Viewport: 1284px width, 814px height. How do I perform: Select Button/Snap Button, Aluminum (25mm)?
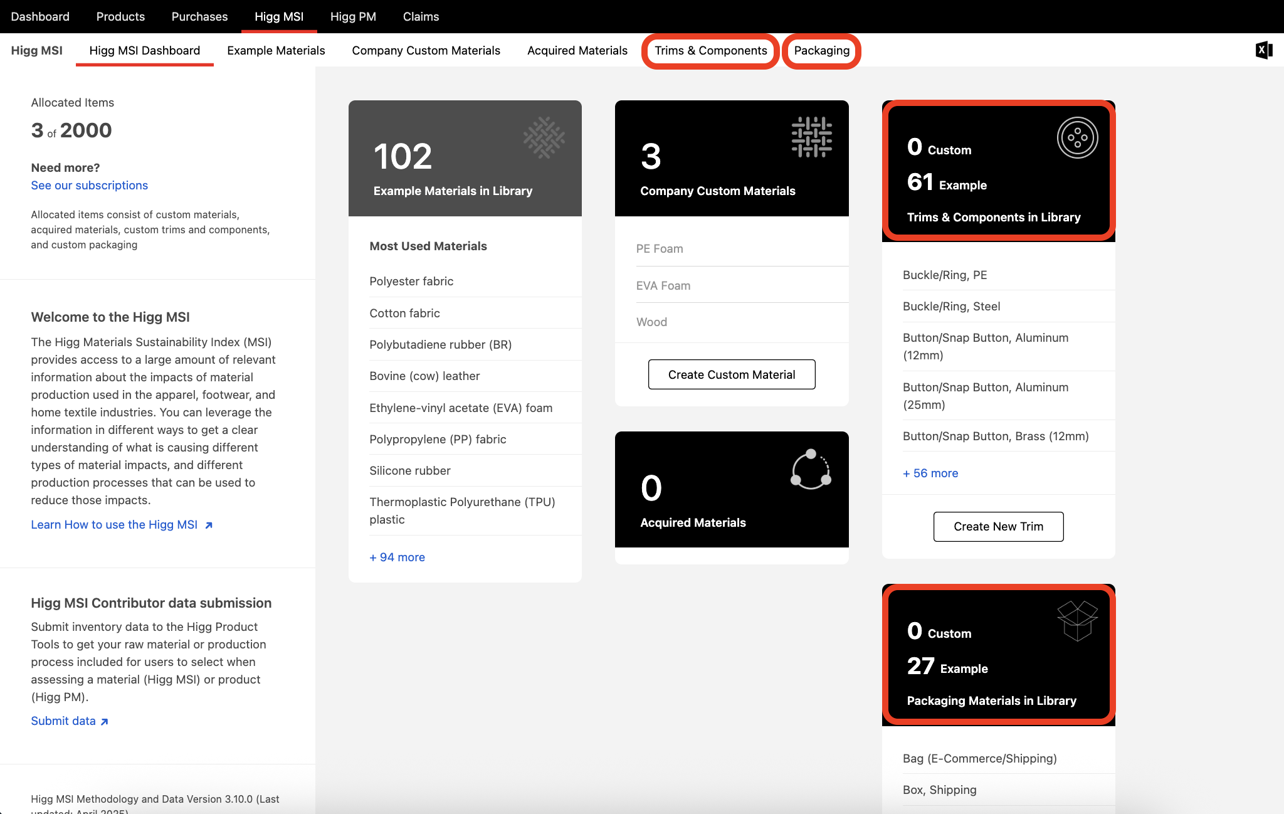(x=1009, y=396)
